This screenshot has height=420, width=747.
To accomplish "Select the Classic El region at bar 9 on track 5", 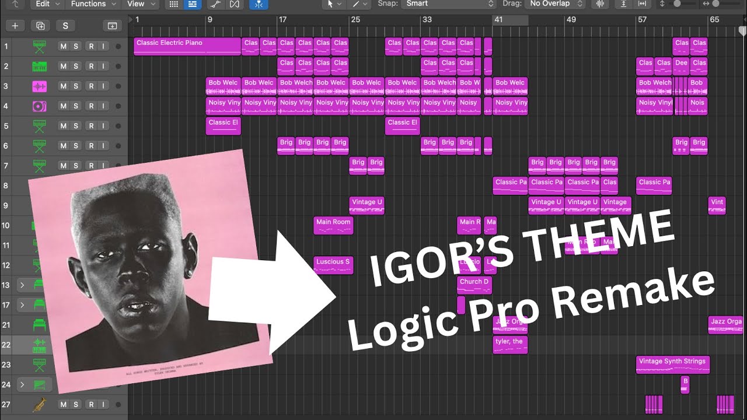I will pos(224,126).
